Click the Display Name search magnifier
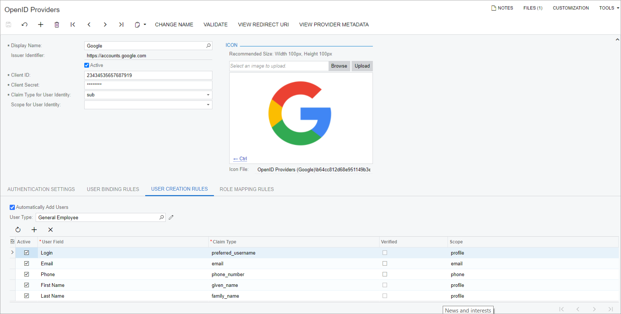Screen dimensions: 621x314 208,46
